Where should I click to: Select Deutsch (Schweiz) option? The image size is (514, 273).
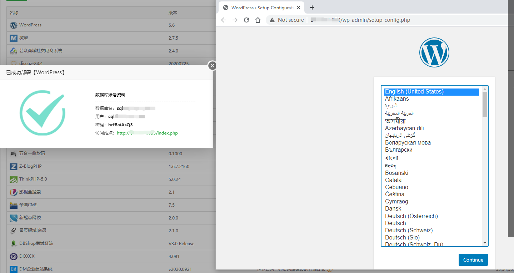click(409, 231)
